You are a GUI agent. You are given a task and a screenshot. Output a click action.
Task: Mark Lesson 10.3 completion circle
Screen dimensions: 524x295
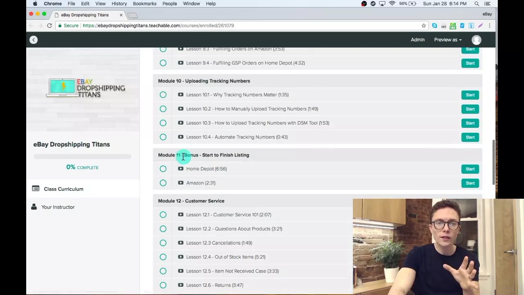163,123
